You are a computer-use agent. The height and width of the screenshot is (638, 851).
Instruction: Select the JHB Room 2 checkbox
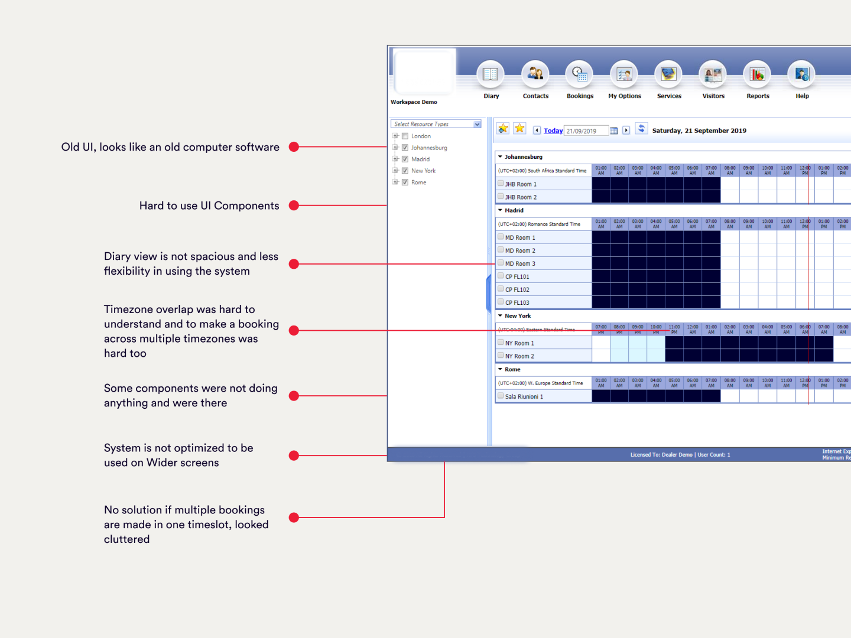501,196
